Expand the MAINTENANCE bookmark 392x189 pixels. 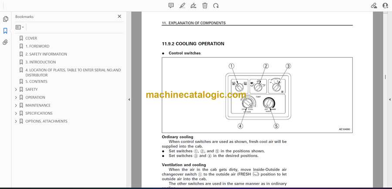[16, 106]
